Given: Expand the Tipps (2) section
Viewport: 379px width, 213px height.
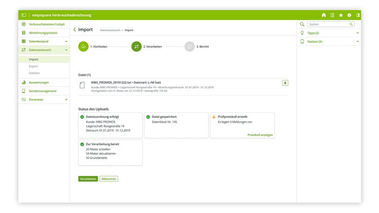Looking at the screenshot, I should [x=358, y=33].
